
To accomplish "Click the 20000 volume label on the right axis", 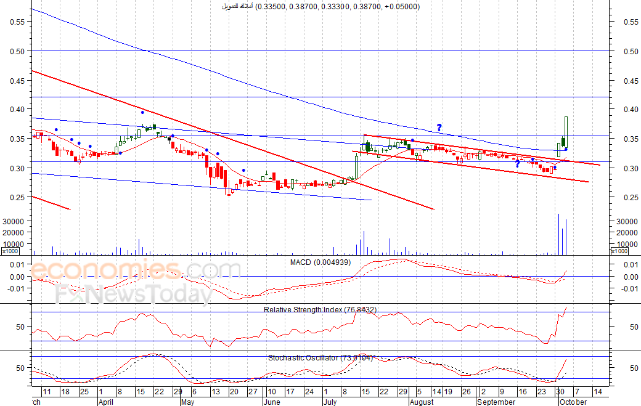I will (627, 233).
